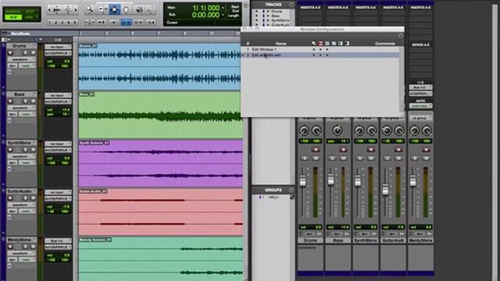Viewport: 500px width, 281px height.
Task: Click window layout icon column header
Action: (314, 44)
